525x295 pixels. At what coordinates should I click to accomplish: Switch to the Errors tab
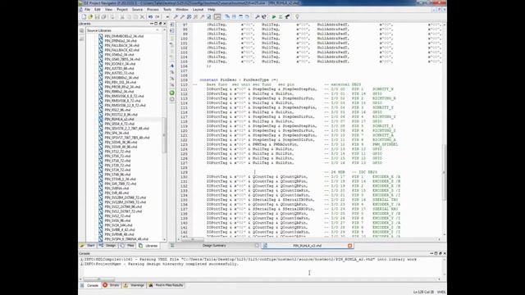point(112,285)
